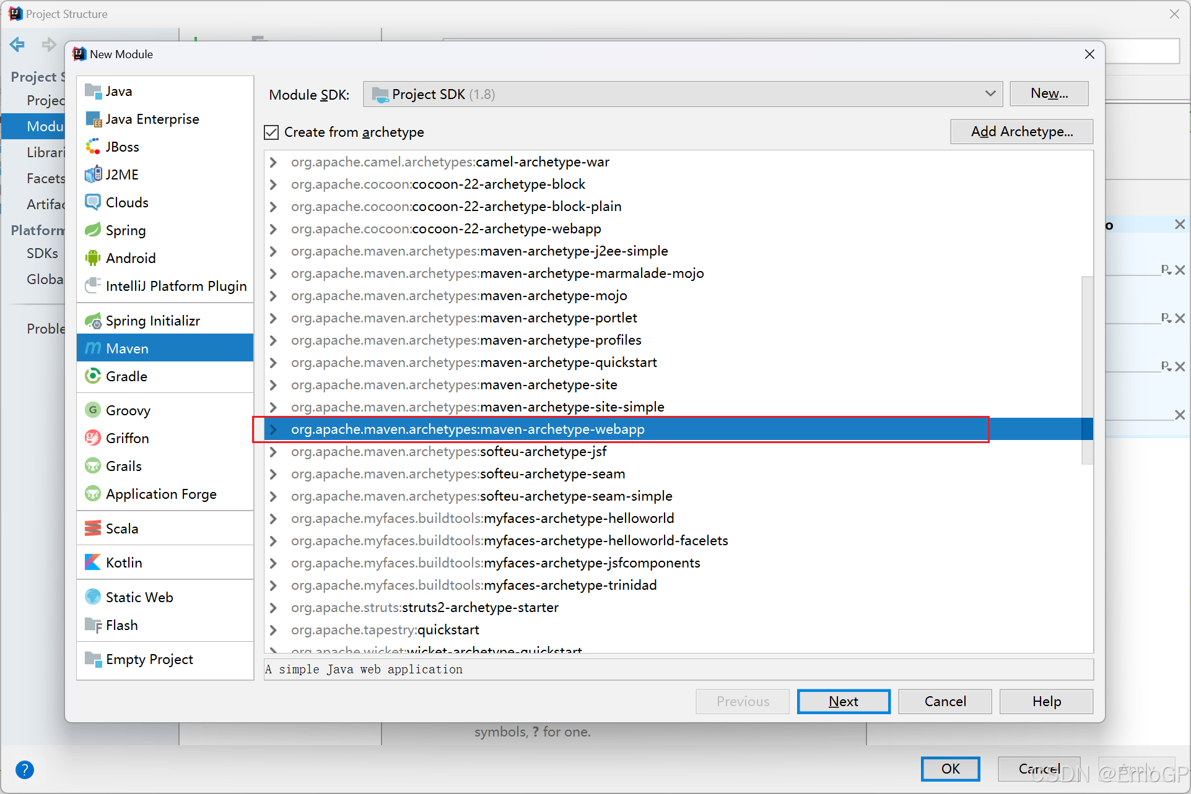Open Artifacts section in Project Structure sidebar
1191x794 pixels.
(x=34, y=204)
